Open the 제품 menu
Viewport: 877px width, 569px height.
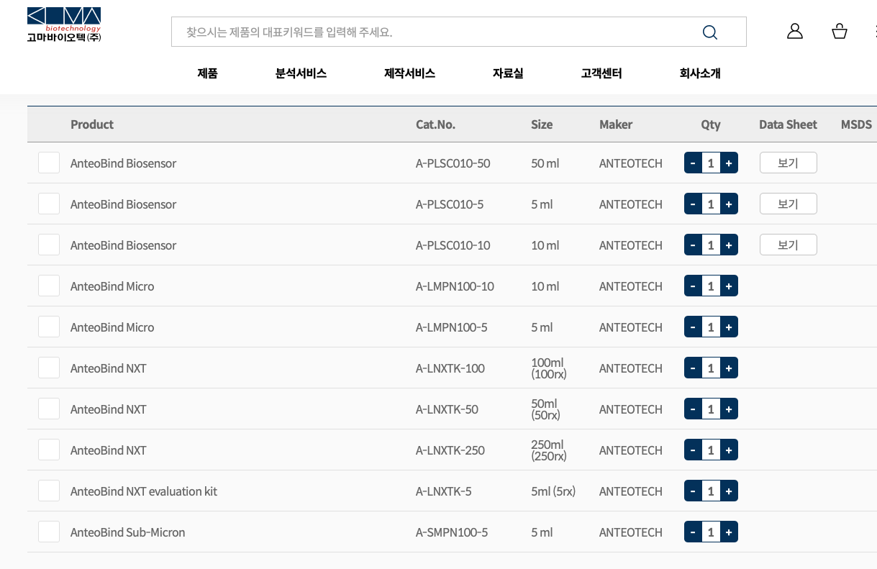(x=207, y=73)
